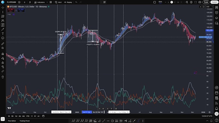Set time range to All

point(38,116)
